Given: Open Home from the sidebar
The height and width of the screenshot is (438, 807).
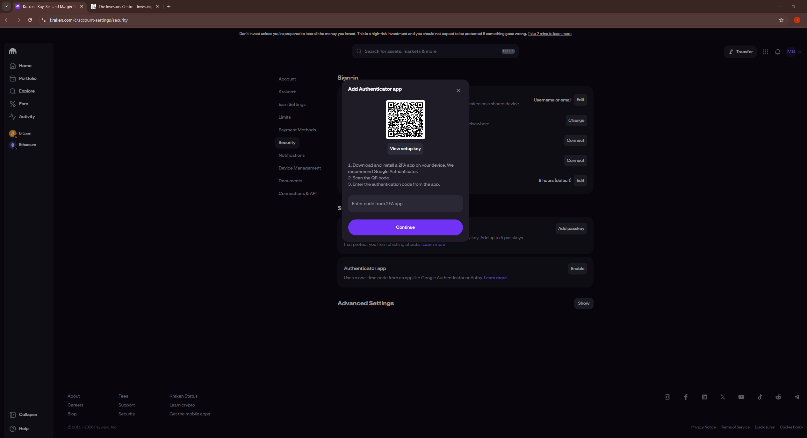Looking at the screenshot, I should coord(21,66).
